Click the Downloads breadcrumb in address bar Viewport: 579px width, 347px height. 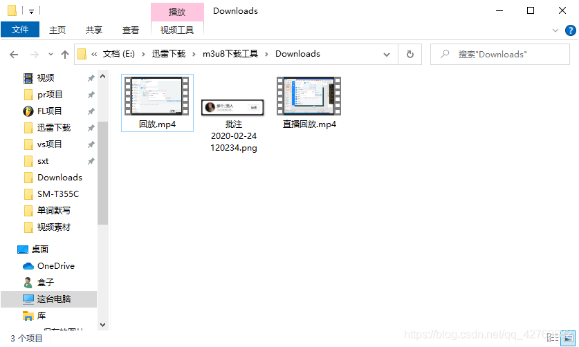(x=297, y=54)
